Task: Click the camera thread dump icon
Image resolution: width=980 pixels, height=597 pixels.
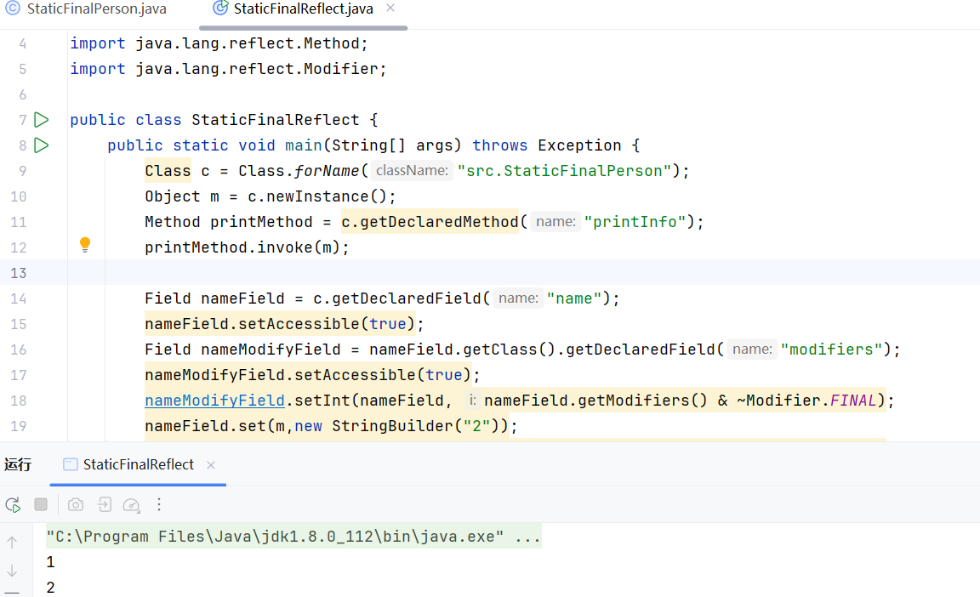Action: click(76, 505)
